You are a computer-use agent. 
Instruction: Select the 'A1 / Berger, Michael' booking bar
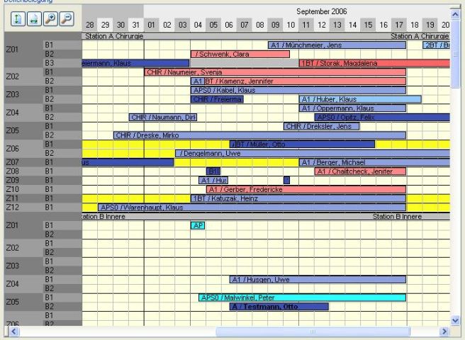pos(374,162)
